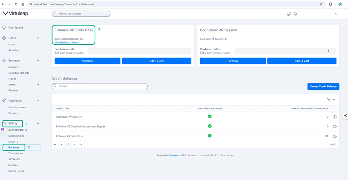Collapse the Billing sidebar section chevron
Image resolution: width=348 pixels, height=180 pixels.
pyautogui.click(x=38, y=123)
